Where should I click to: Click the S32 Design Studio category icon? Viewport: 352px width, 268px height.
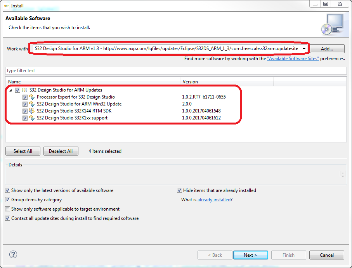tap(24, 90)
